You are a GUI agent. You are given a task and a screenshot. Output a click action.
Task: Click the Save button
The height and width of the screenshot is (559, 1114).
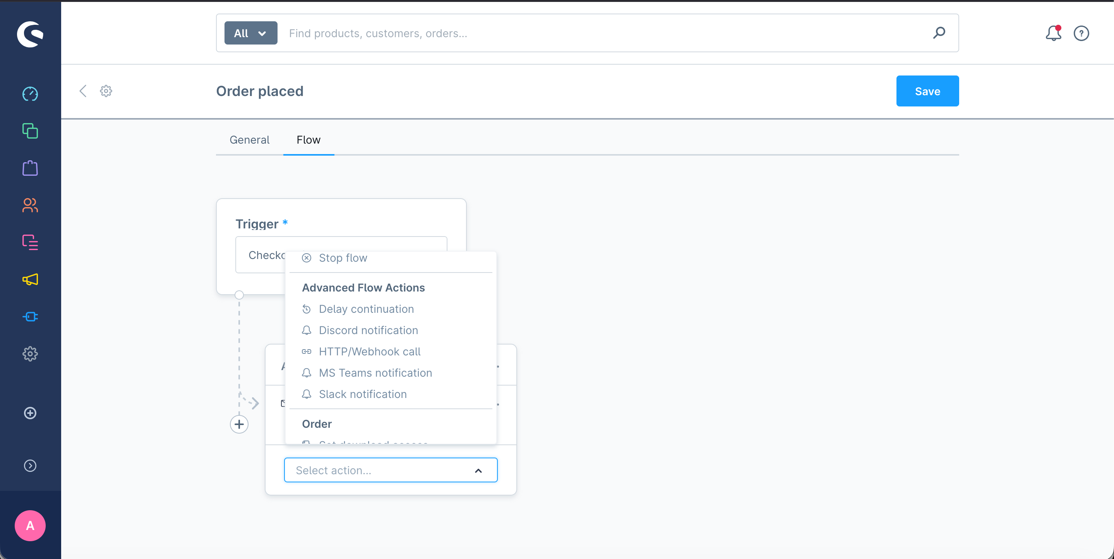(927, 91)
